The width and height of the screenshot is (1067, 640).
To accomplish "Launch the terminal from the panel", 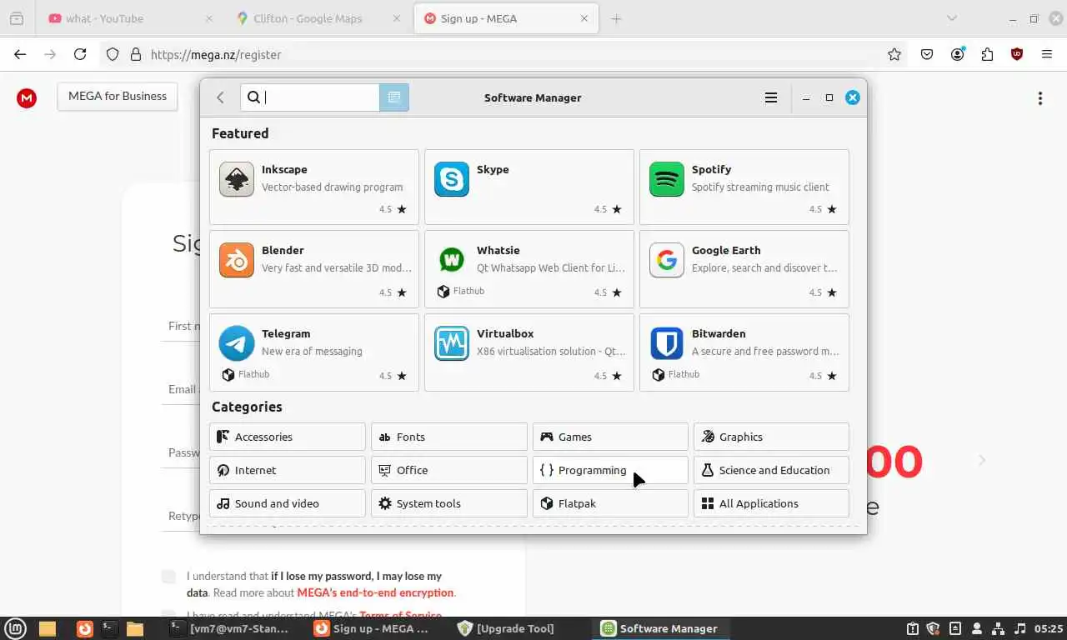I will [x=108, y=628].
